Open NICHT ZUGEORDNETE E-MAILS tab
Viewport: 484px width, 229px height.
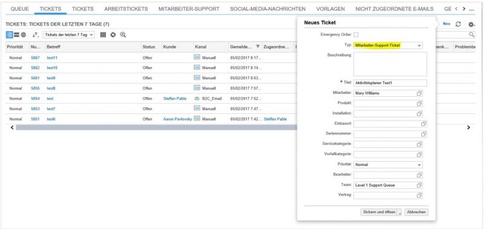pos(394,9)
